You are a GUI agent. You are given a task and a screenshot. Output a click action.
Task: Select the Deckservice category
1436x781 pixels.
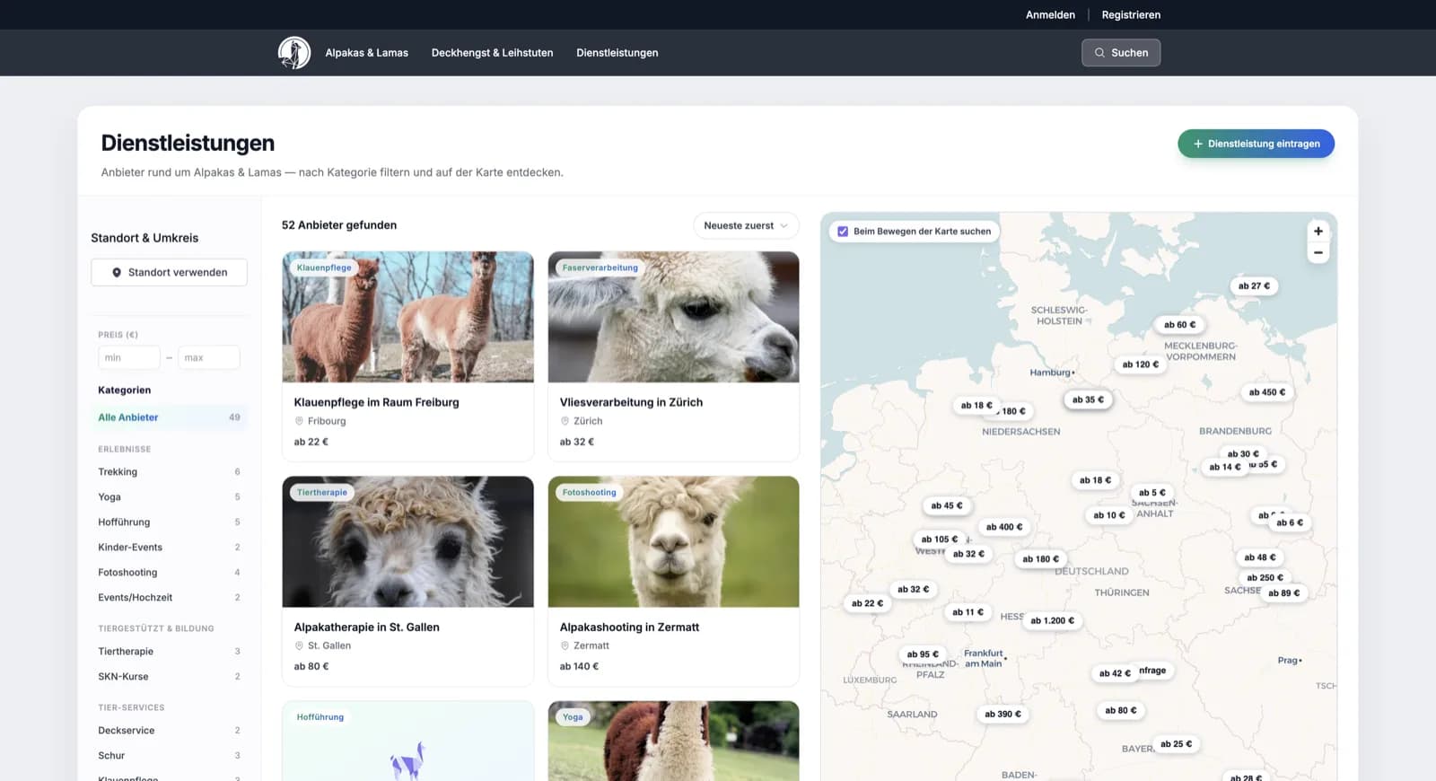[169, 731]
